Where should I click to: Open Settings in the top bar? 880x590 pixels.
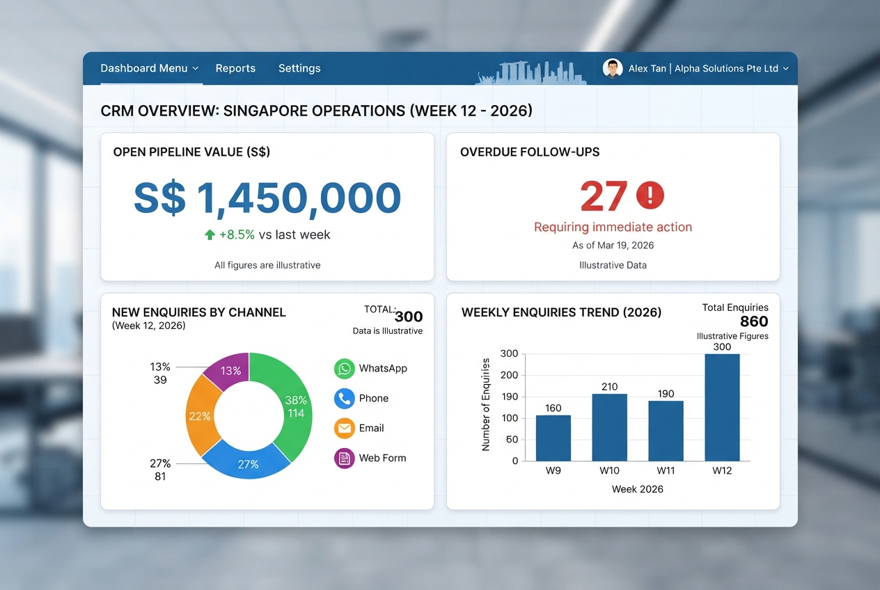(x=299, y=68)
